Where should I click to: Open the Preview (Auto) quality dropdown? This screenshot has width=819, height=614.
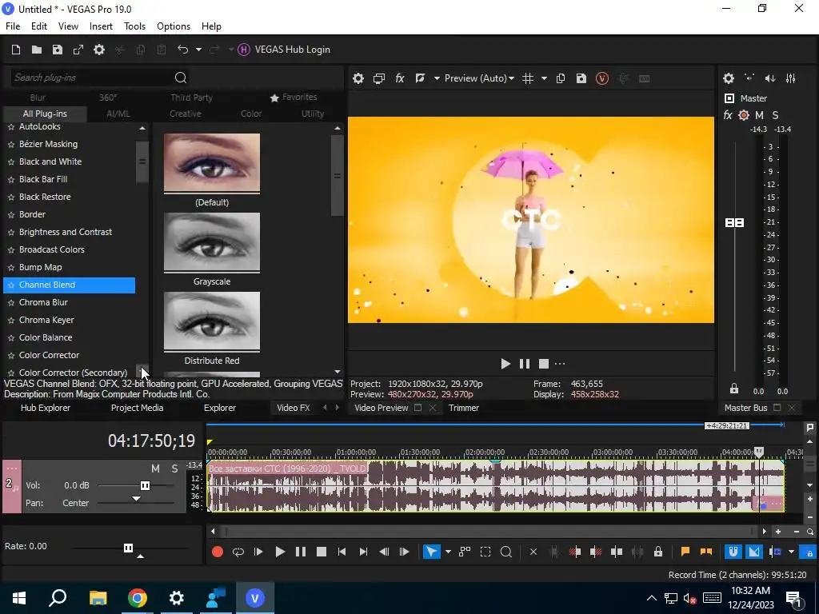[x=479, y=78]
